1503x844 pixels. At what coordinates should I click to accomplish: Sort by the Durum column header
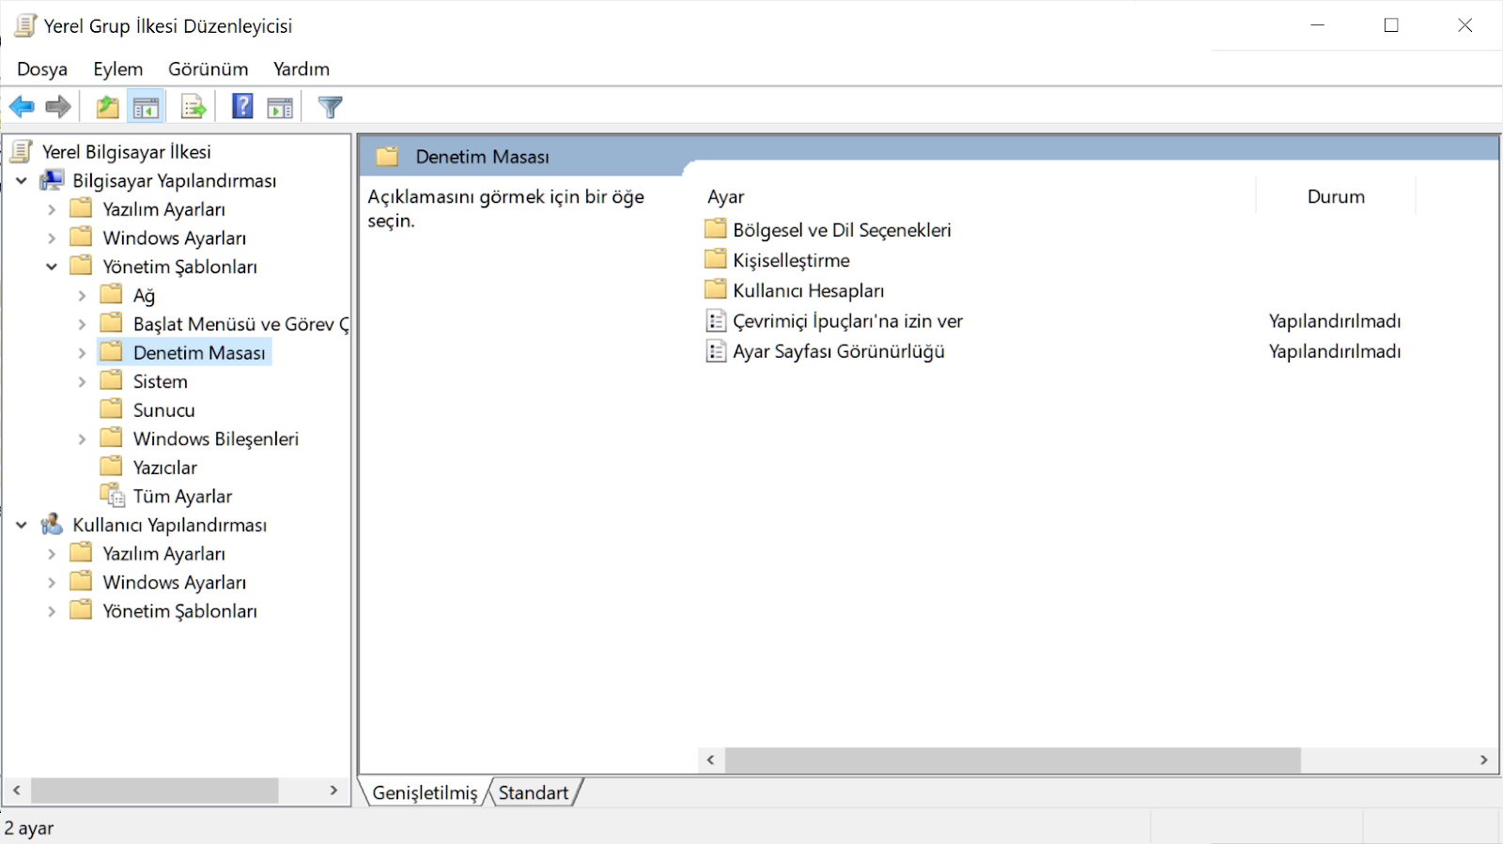1336,196
